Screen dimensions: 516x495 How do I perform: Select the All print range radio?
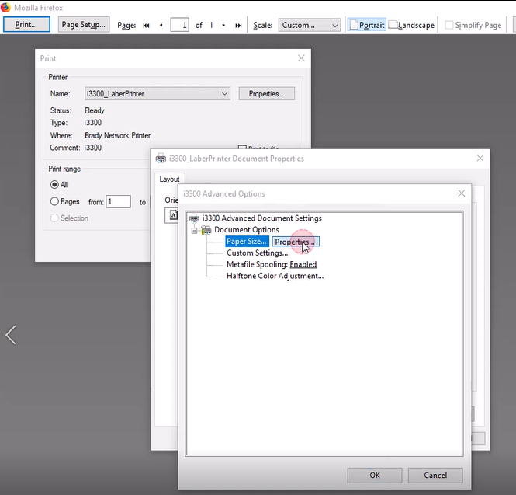coord(54,184)
